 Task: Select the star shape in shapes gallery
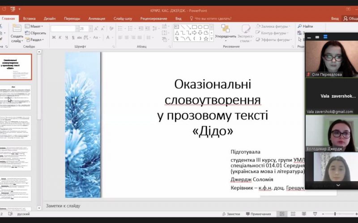coord(205,39)
